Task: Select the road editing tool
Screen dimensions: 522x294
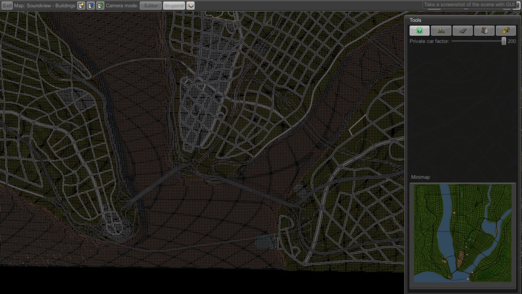Action: pos(462,31)
